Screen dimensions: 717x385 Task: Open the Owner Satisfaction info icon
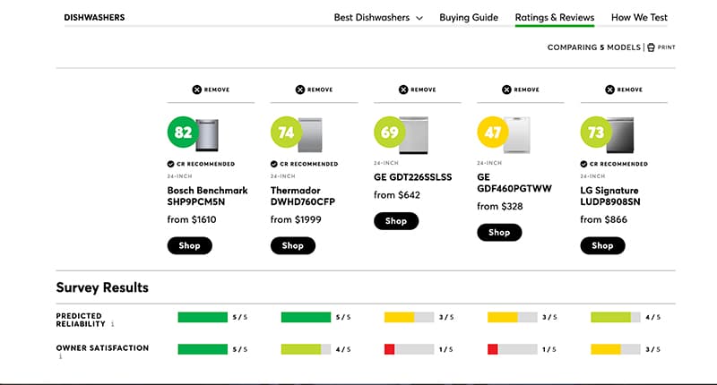(x=60, y=356)
